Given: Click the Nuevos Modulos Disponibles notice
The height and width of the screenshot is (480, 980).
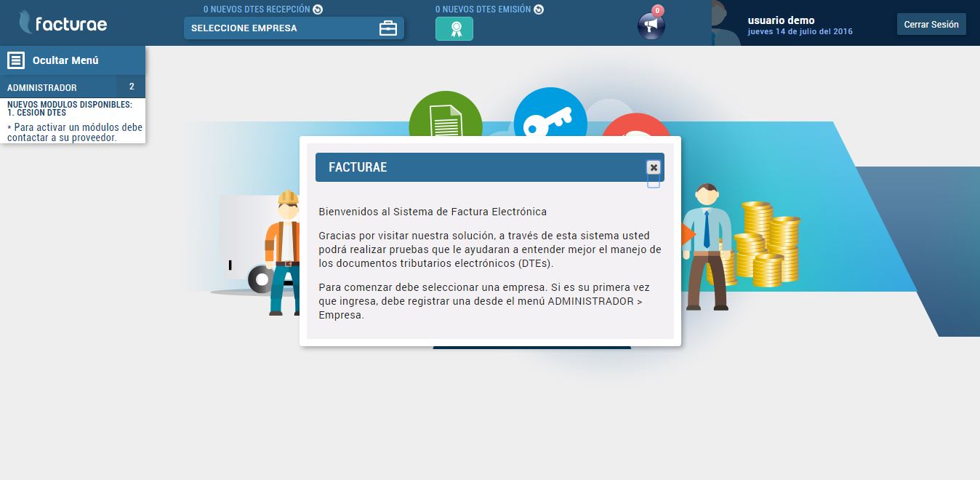Looking at the screenshot, I should click(x=70, y=105).
